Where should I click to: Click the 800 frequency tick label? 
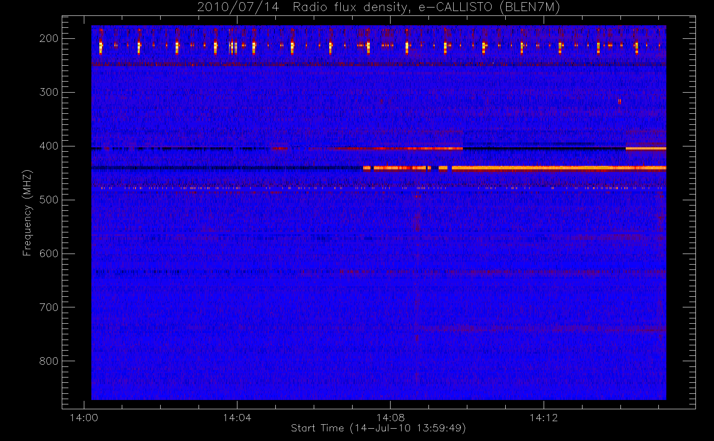click(49, 361)
